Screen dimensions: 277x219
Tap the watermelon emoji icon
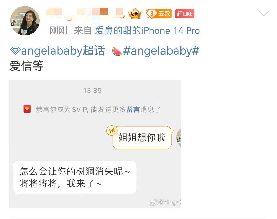click(117, 51)
